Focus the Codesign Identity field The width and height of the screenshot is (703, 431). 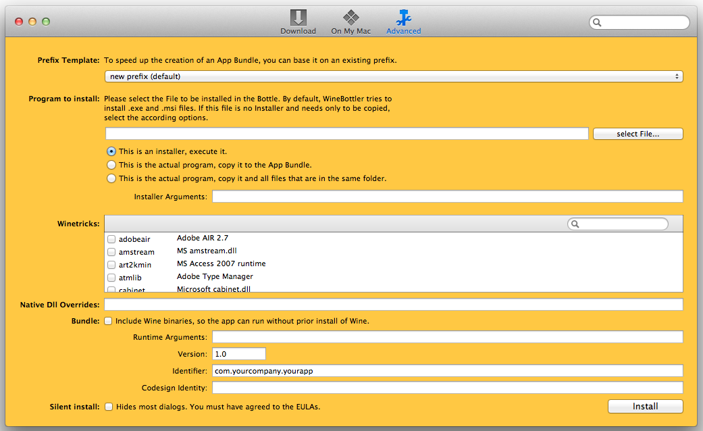pyautogui.click(x=448, y=388)
